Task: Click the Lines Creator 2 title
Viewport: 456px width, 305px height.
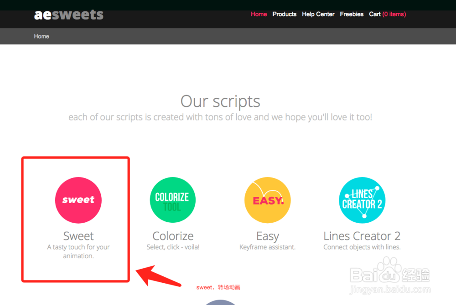Action: (x=362, y=236)
